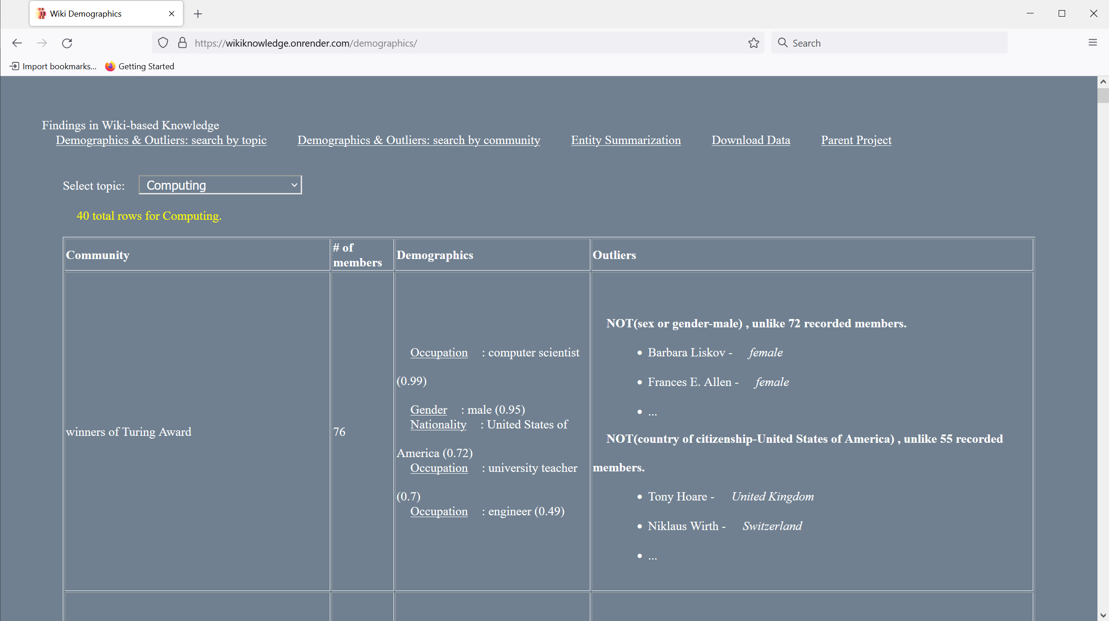
Task: Click the site padlock icon
Action: pos(182,43)
